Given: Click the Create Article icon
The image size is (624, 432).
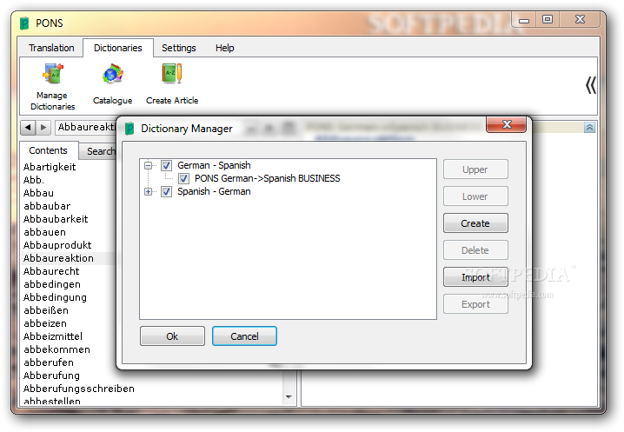Looking at the screenshot, I should pyautogui.click(x=172, y=74).
